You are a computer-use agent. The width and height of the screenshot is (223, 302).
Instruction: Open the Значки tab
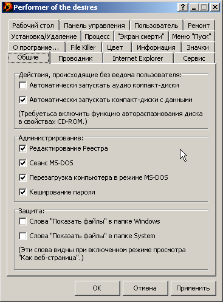[x=197, y=47]
